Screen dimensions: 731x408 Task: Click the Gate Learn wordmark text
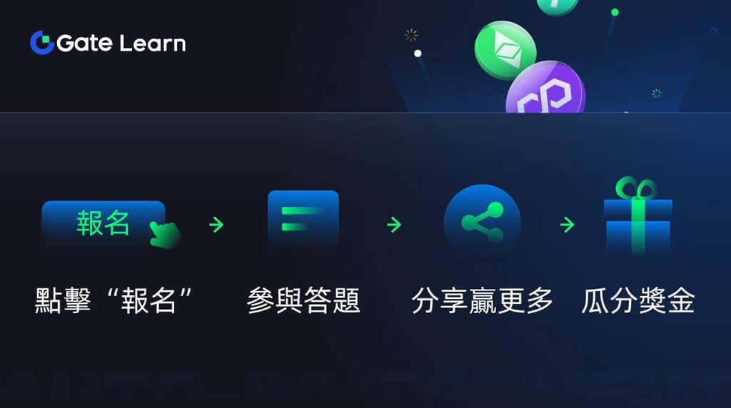(x=121, y=44)
